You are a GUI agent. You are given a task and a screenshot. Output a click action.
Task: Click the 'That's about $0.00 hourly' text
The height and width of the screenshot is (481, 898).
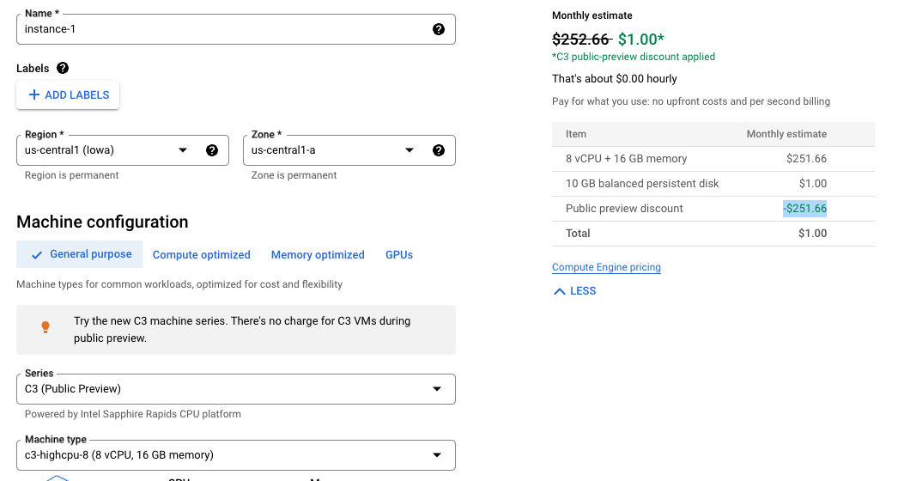tap(615, 79)
